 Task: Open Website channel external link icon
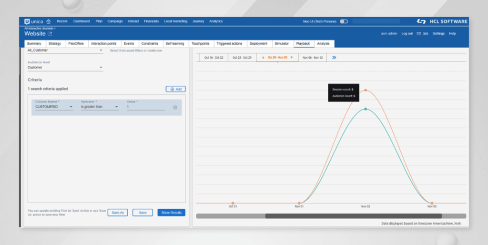(x=50, y=34)
